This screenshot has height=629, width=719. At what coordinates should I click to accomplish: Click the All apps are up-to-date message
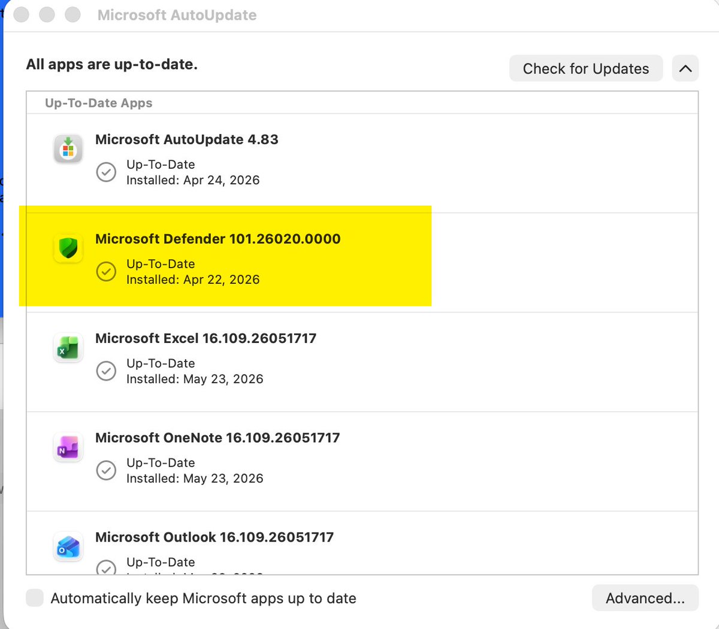pyautogui.click(x=112, y=64)
